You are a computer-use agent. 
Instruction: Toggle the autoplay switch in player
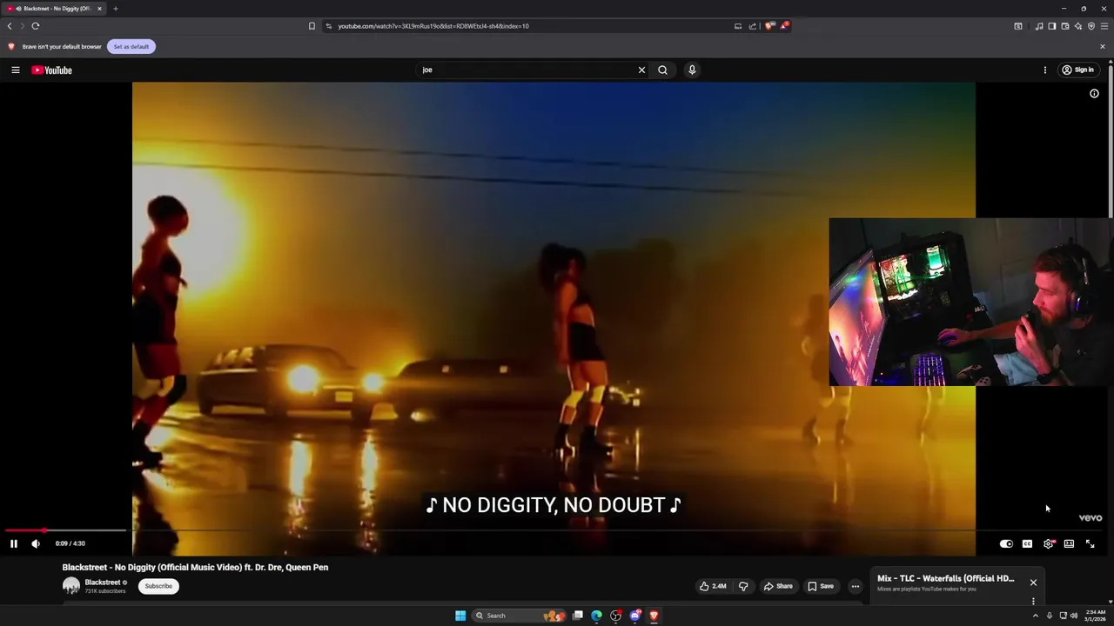[x=1006, y=543]
